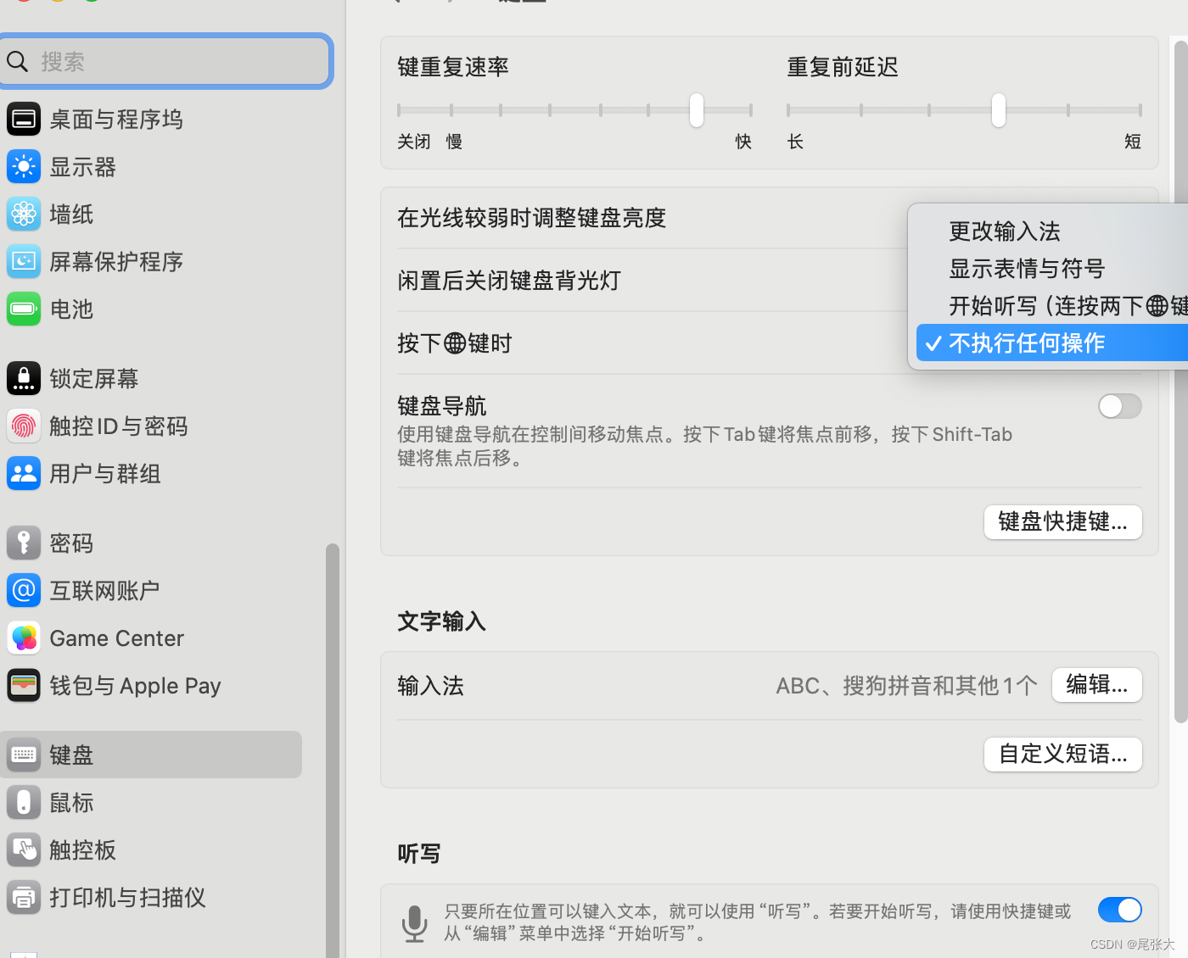Open the Game Center settings
The height and width of the screenshot is (958, 1188).
pos(116,638)
